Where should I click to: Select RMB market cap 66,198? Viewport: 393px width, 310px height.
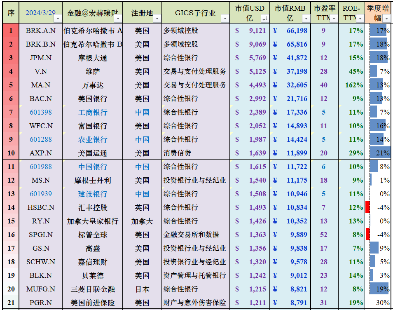pyautogui.click(x=290, y=31)
